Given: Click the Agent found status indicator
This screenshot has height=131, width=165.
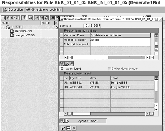Looking at the screenshot, I should tap(62, 69).
